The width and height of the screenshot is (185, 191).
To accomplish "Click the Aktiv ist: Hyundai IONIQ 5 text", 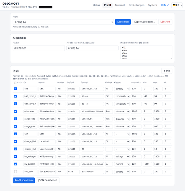I will pos(31,27).
